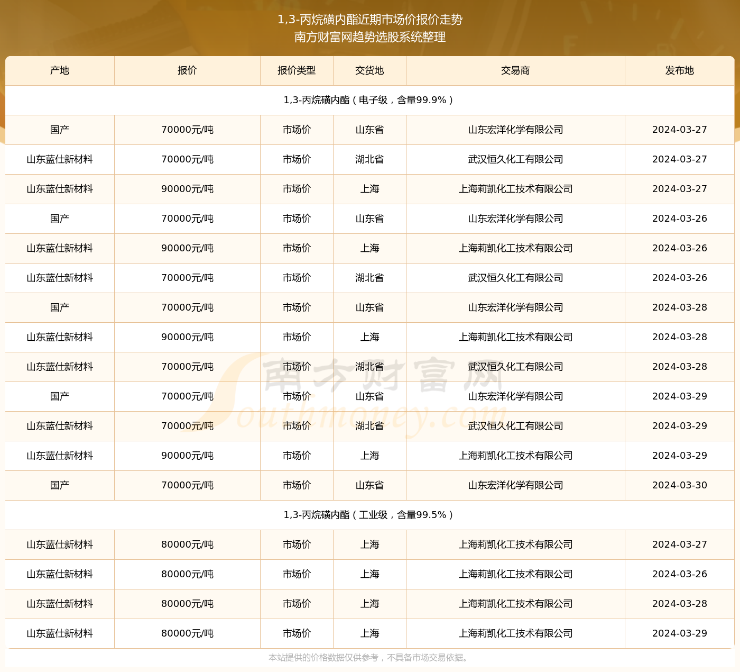
Task: Click 90000元/吨 in the 2024-03-27 row
Action: (x=187, y=189)
